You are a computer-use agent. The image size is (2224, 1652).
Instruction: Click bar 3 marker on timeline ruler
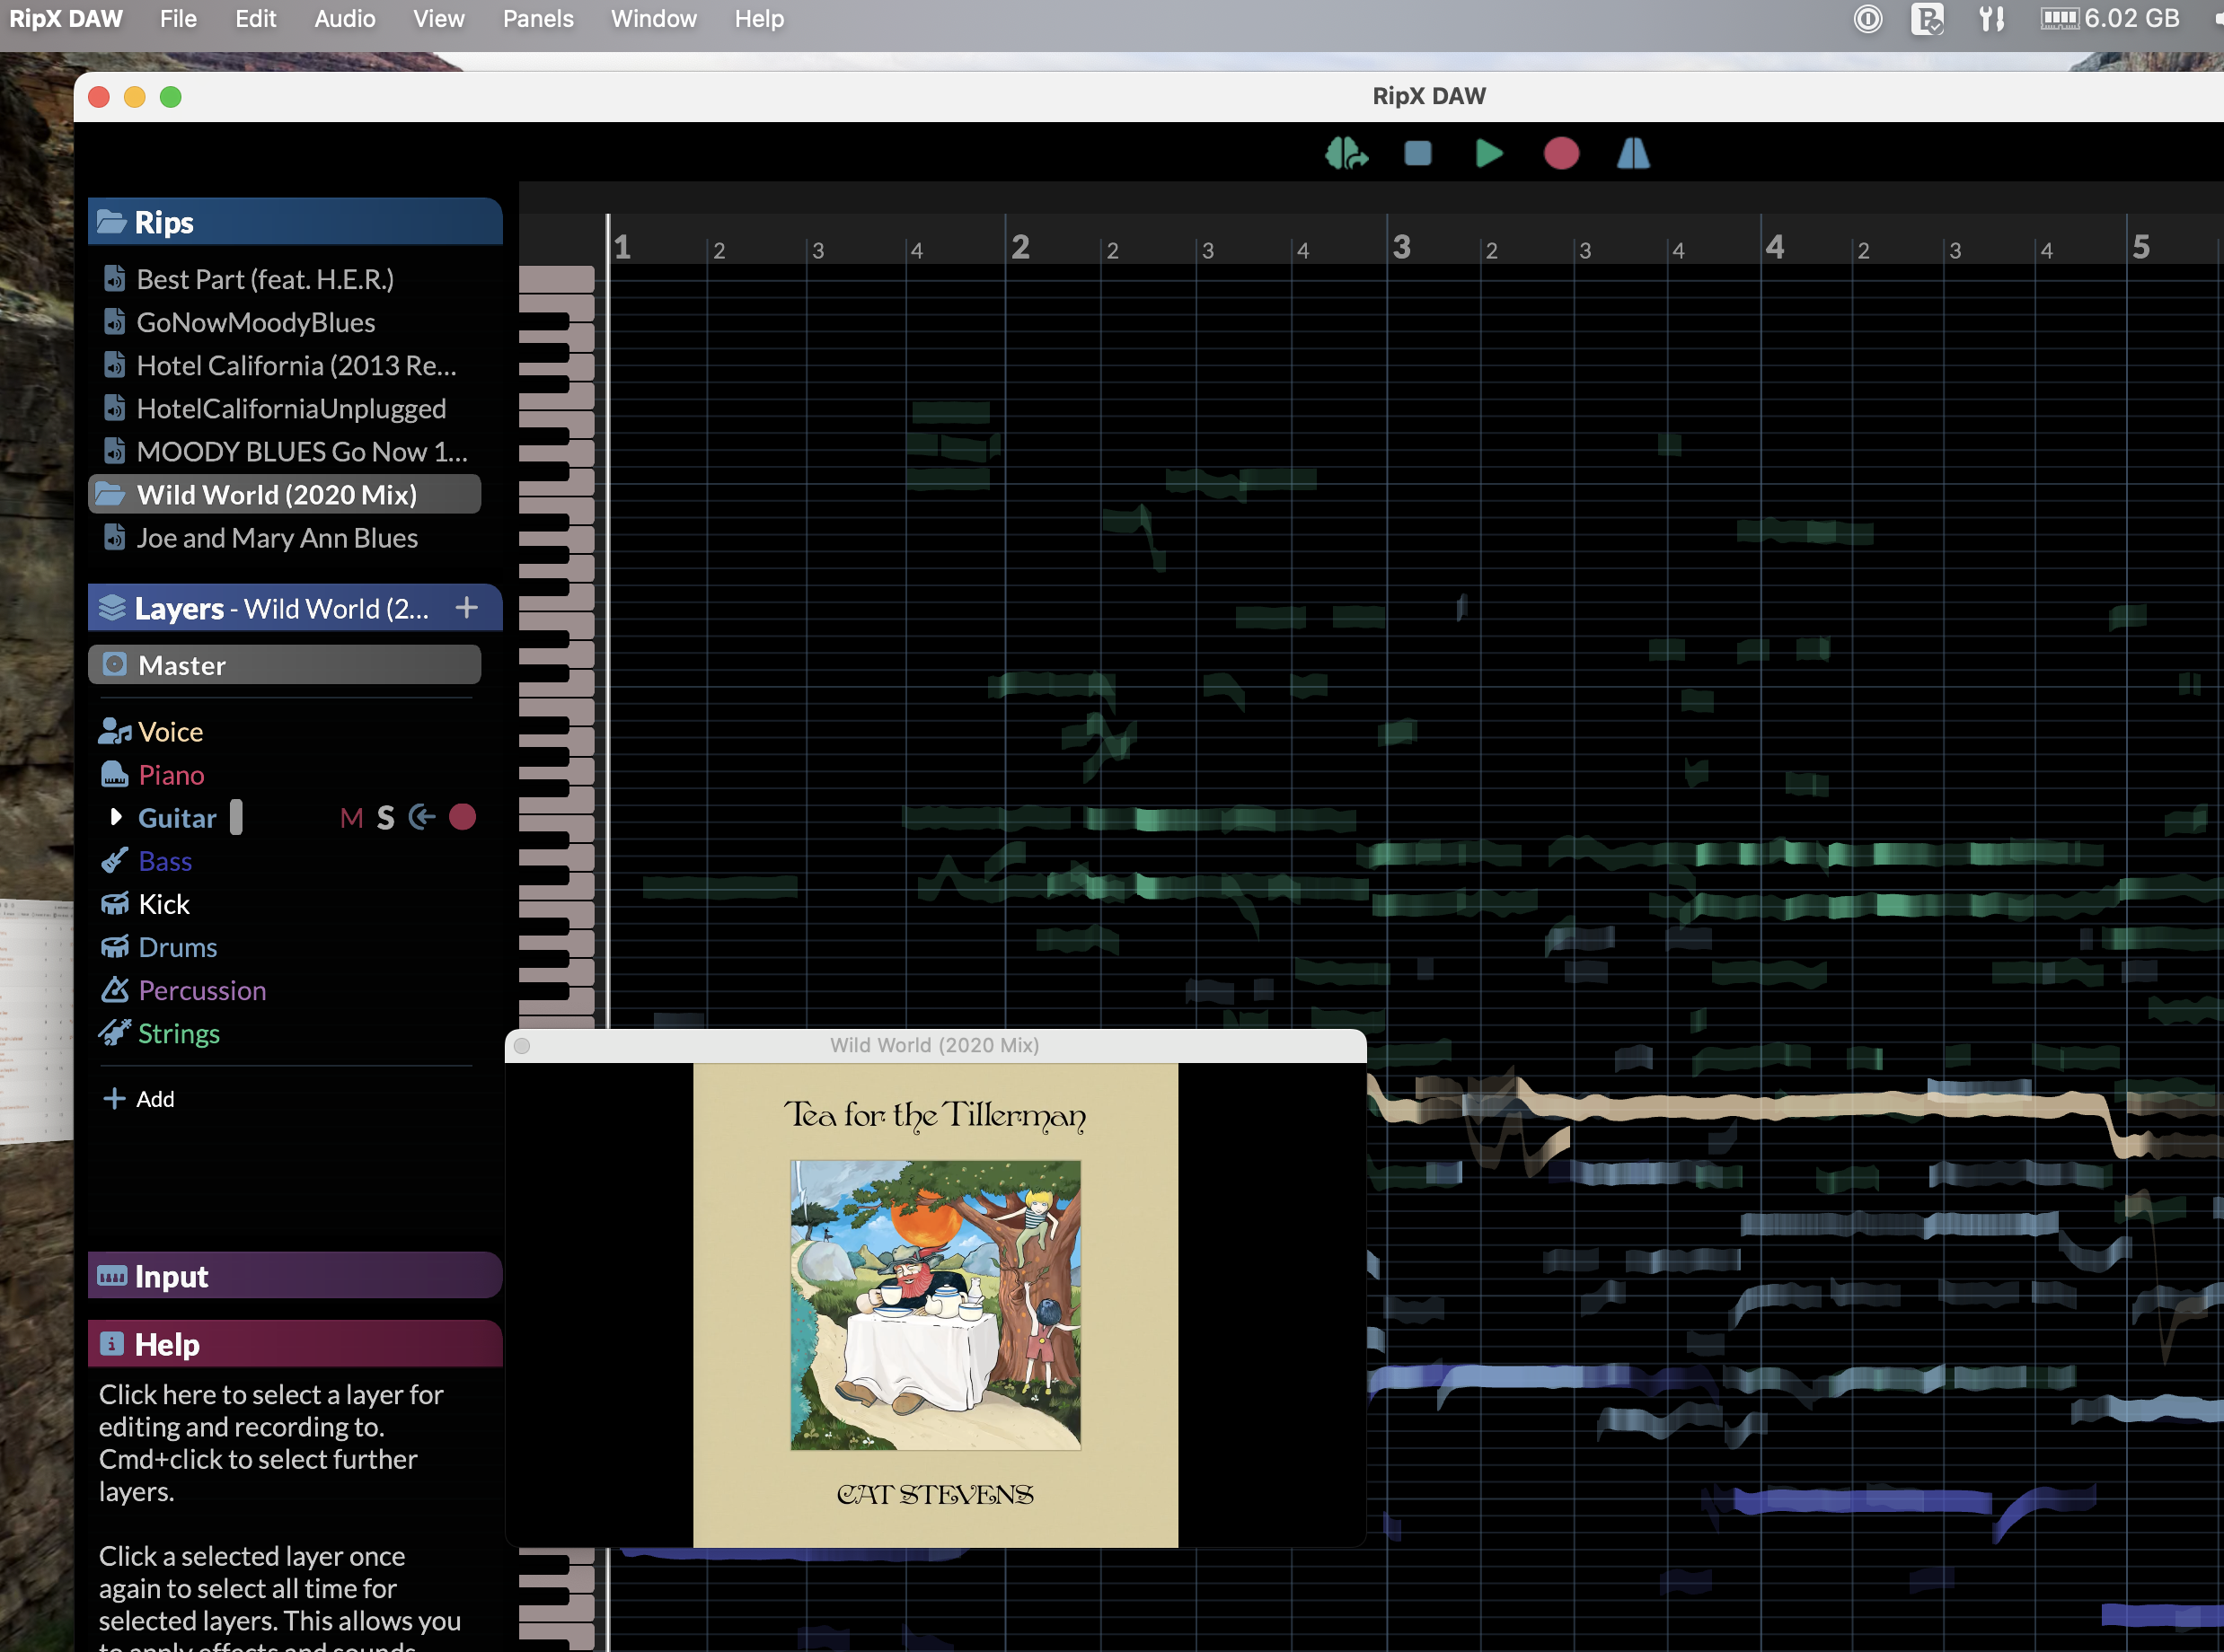pyautogui.click(x=1401, y=246)
